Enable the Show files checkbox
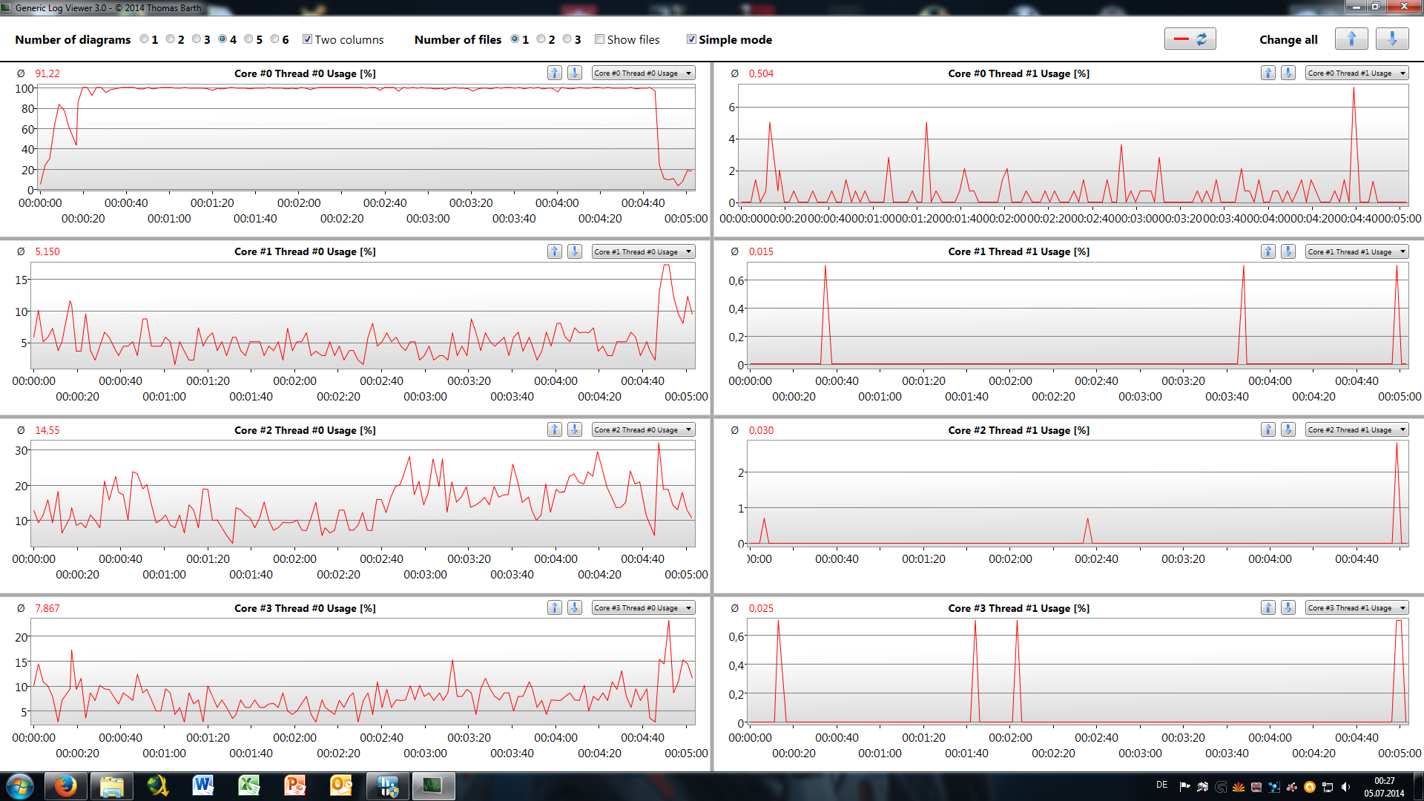 pos(599,39)
